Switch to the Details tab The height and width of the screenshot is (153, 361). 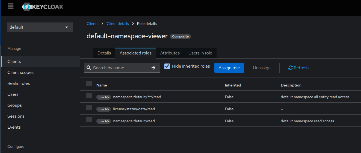pos(104,53)
